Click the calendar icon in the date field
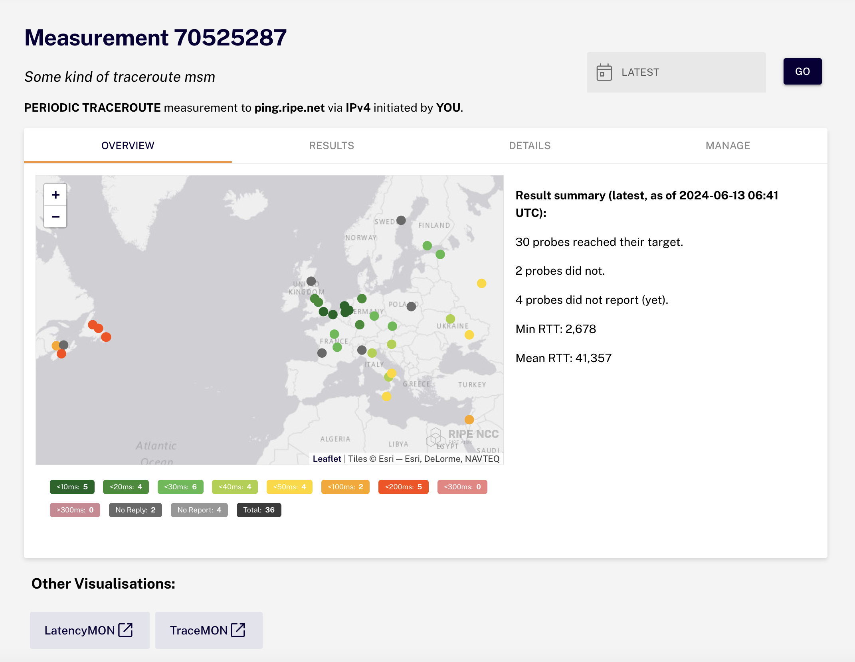 tap(604, 72)
